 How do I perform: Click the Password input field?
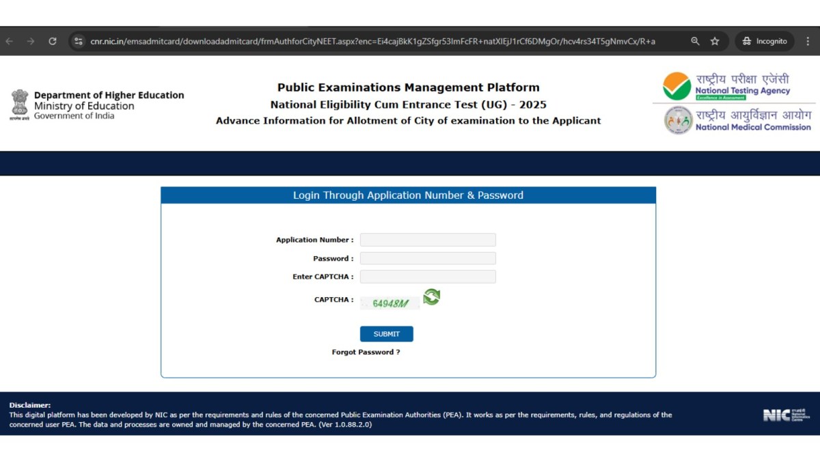(x=428, y=258)
